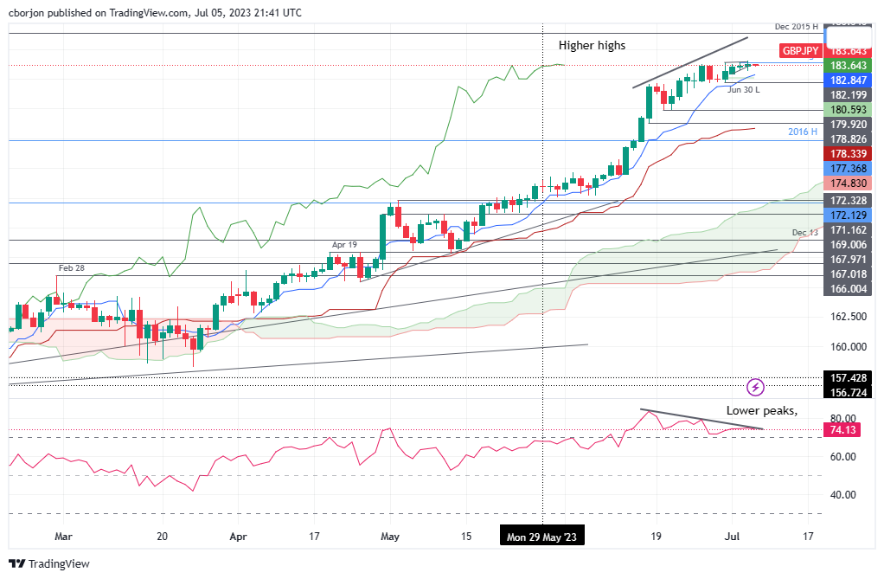Click the 157.428 price label on the axis
This screenshot has height=579, width=884.
click(849, 378)
